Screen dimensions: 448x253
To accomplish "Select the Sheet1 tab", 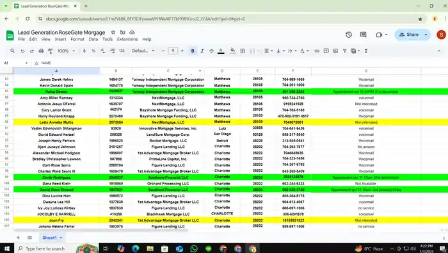I will tap(51, 238).
